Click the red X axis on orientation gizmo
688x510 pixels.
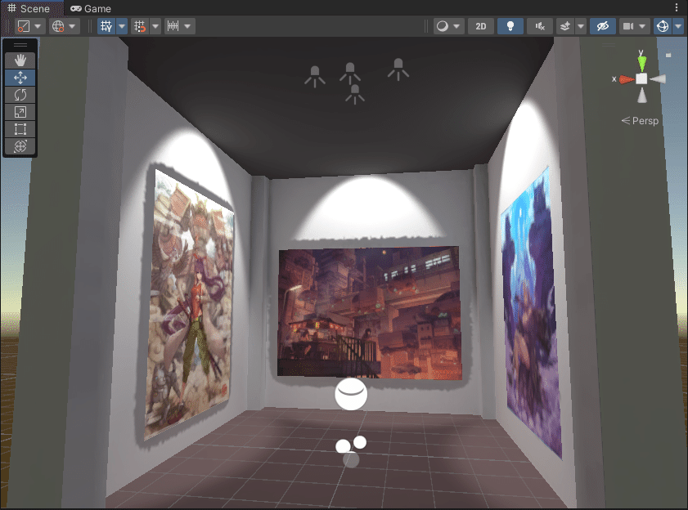pos(625,79)
